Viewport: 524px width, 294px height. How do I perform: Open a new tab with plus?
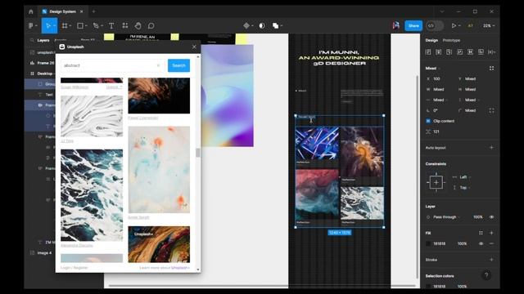[x=93, y=11]
